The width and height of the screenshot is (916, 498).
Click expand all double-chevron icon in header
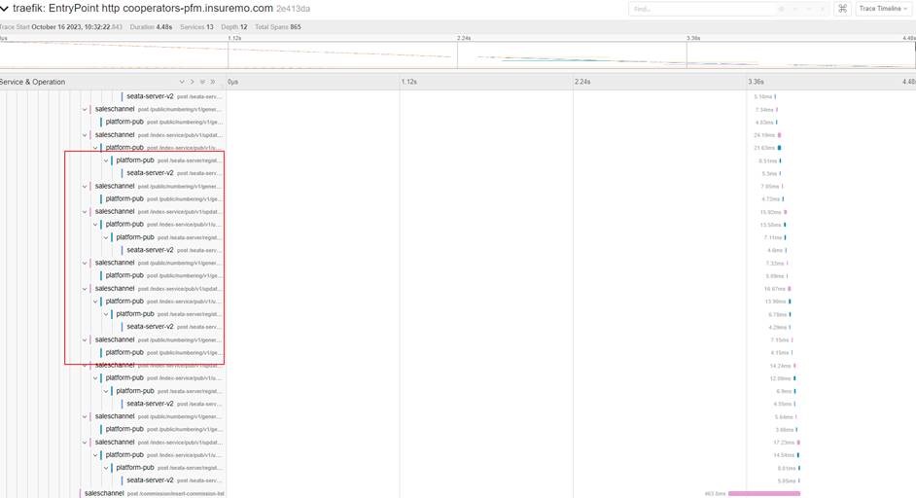(x=202, y=82)
